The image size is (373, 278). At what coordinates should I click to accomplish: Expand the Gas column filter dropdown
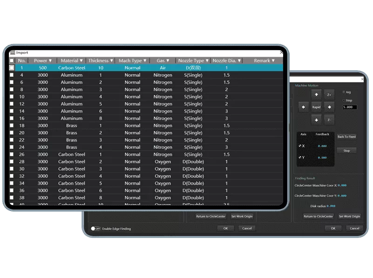(x=168, y=61)
